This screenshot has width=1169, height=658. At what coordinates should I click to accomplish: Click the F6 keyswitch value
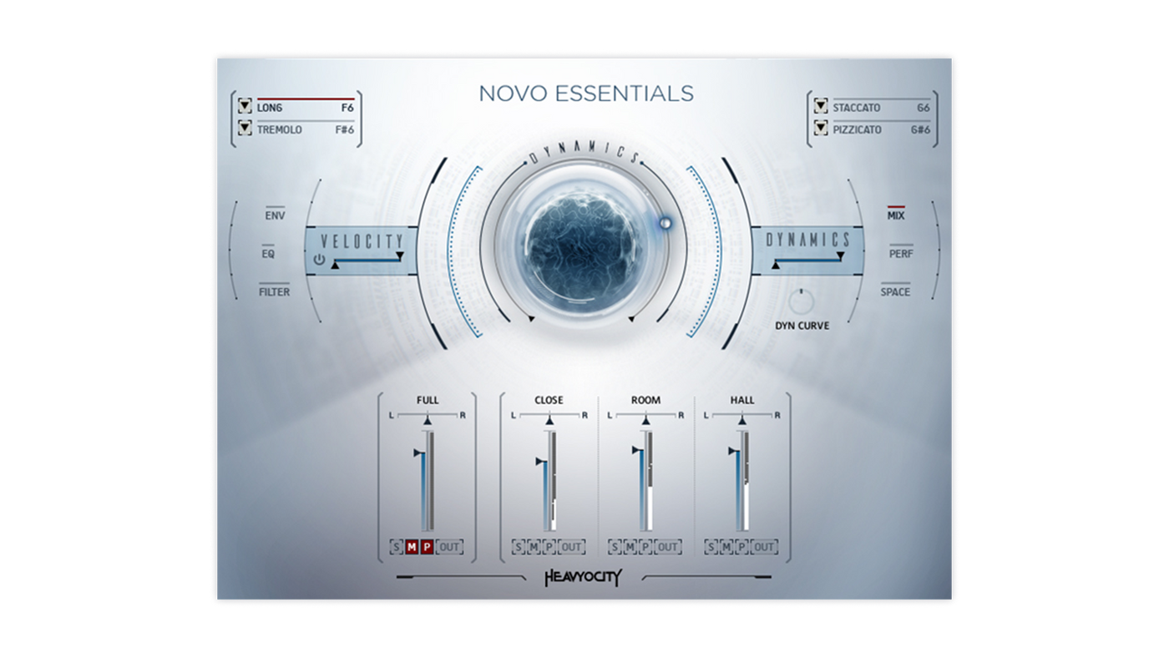347,108
